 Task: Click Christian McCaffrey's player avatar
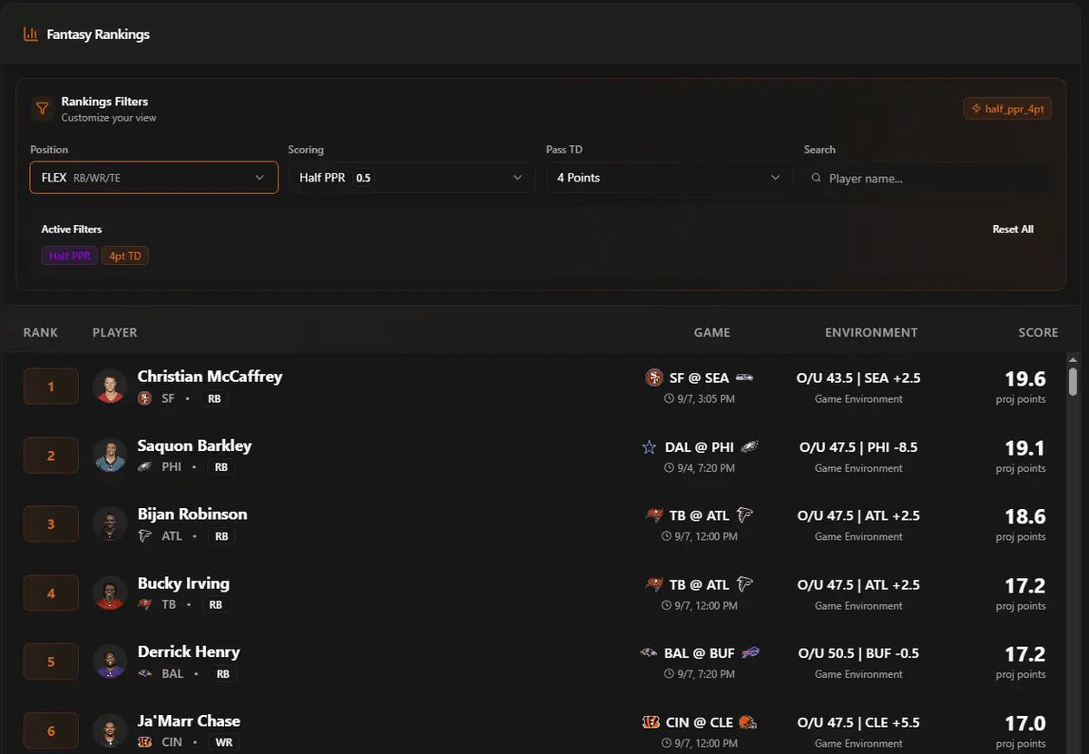pos(110,386)
